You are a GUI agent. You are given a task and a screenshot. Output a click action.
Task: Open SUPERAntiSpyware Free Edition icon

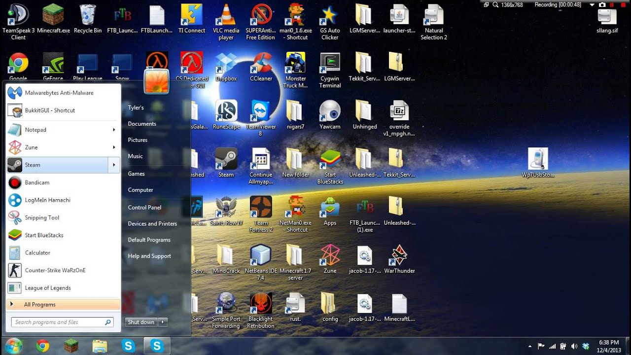point(261,21)
